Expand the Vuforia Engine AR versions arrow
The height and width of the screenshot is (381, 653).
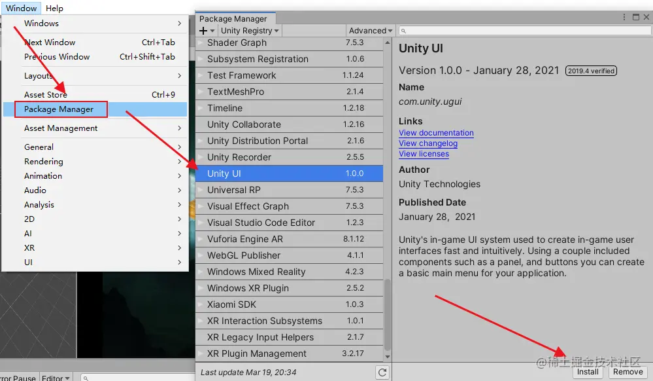[201, 239]
